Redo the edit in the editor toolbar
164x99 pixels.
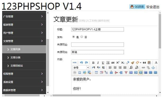[86, 62]
